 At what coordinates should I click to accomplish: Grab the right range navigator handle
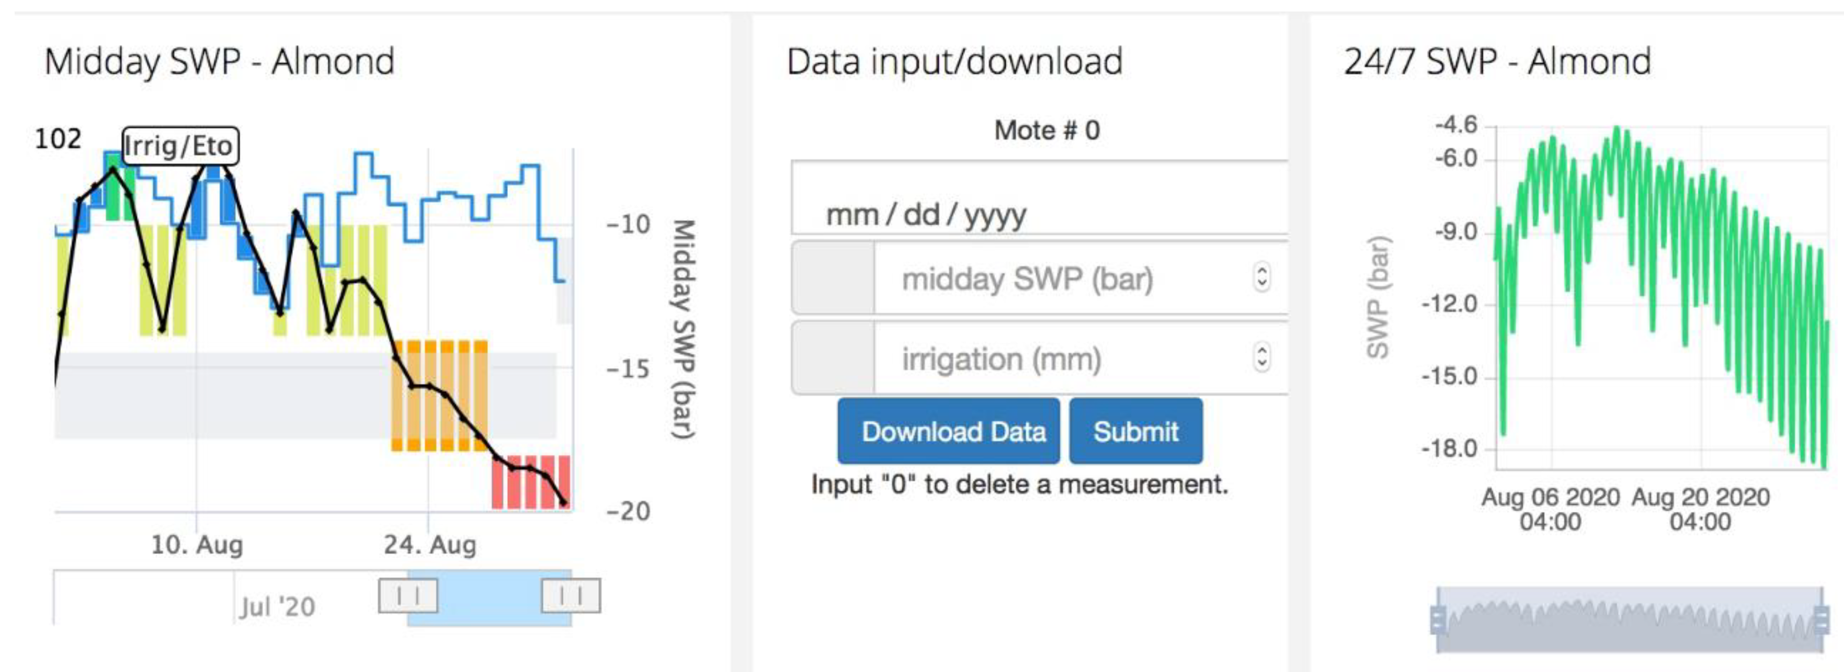pyautogui.click(x=571, y=595)
